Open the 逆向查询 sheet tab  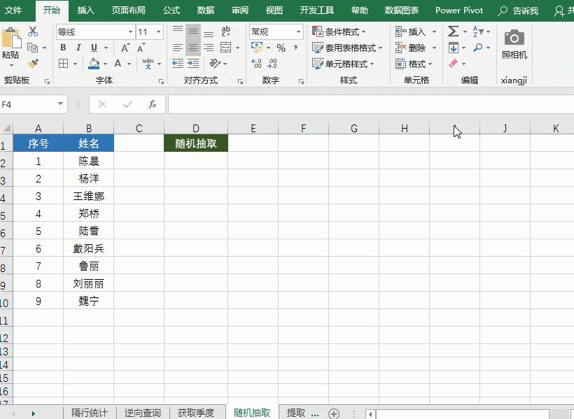143,413
